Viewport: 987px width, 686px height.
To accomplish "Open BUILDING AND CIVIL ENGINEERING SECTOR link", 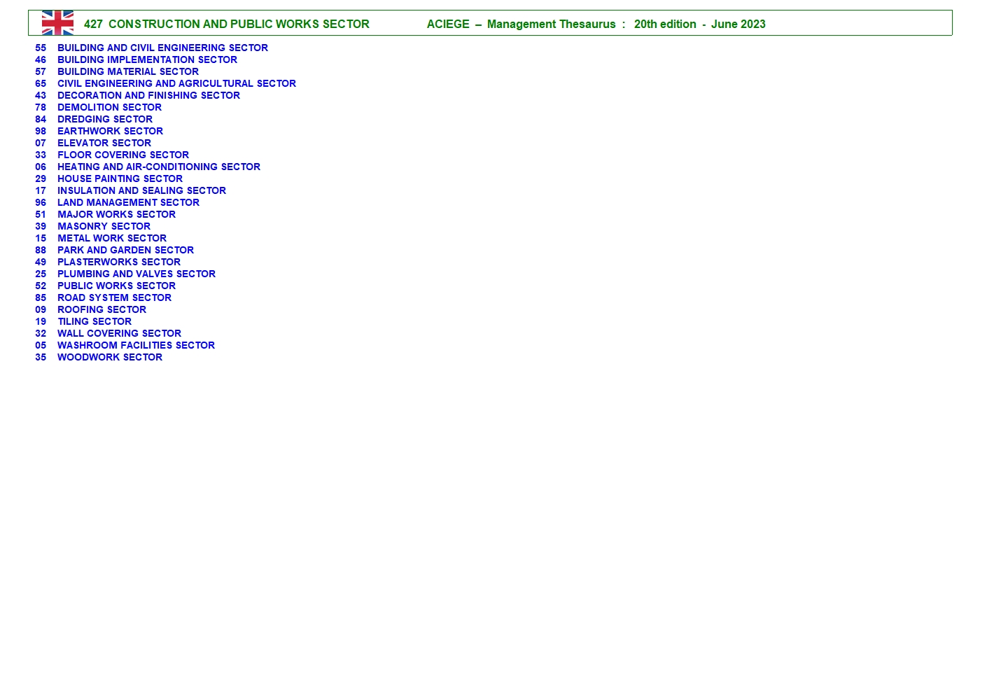I will coord(162,48).
